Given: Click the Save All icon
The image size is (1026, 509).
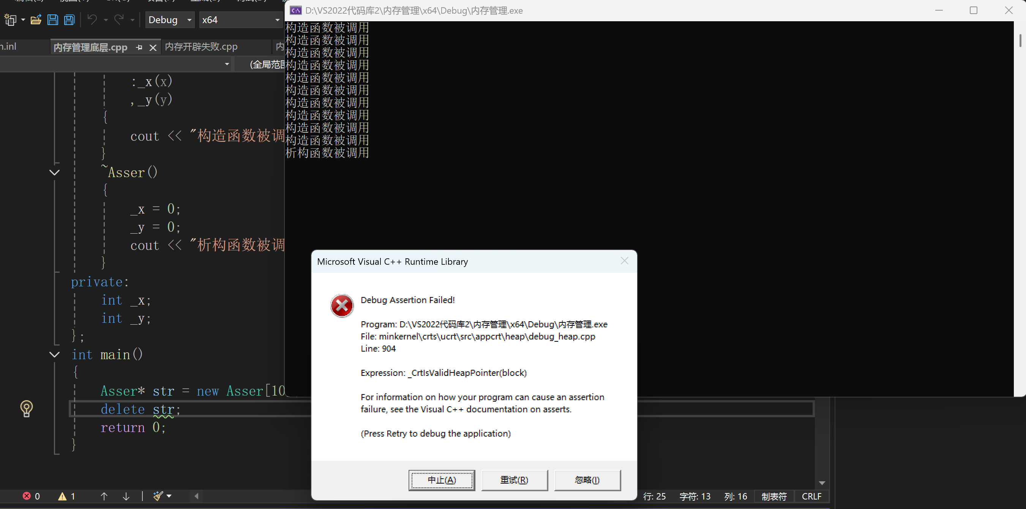Looking at the screenshot, I should point(69,20).
